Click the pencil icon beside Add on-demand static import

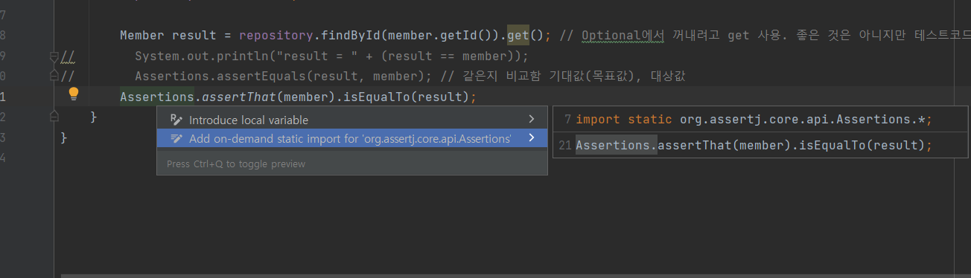pyautogui.click(x=176, y=138)
